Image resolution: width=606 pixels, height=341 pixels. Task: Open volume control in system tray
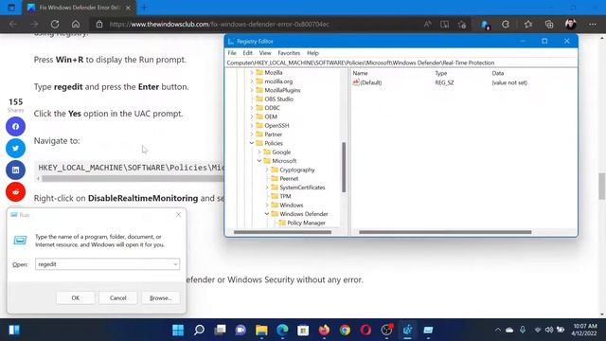coord(549,330)
